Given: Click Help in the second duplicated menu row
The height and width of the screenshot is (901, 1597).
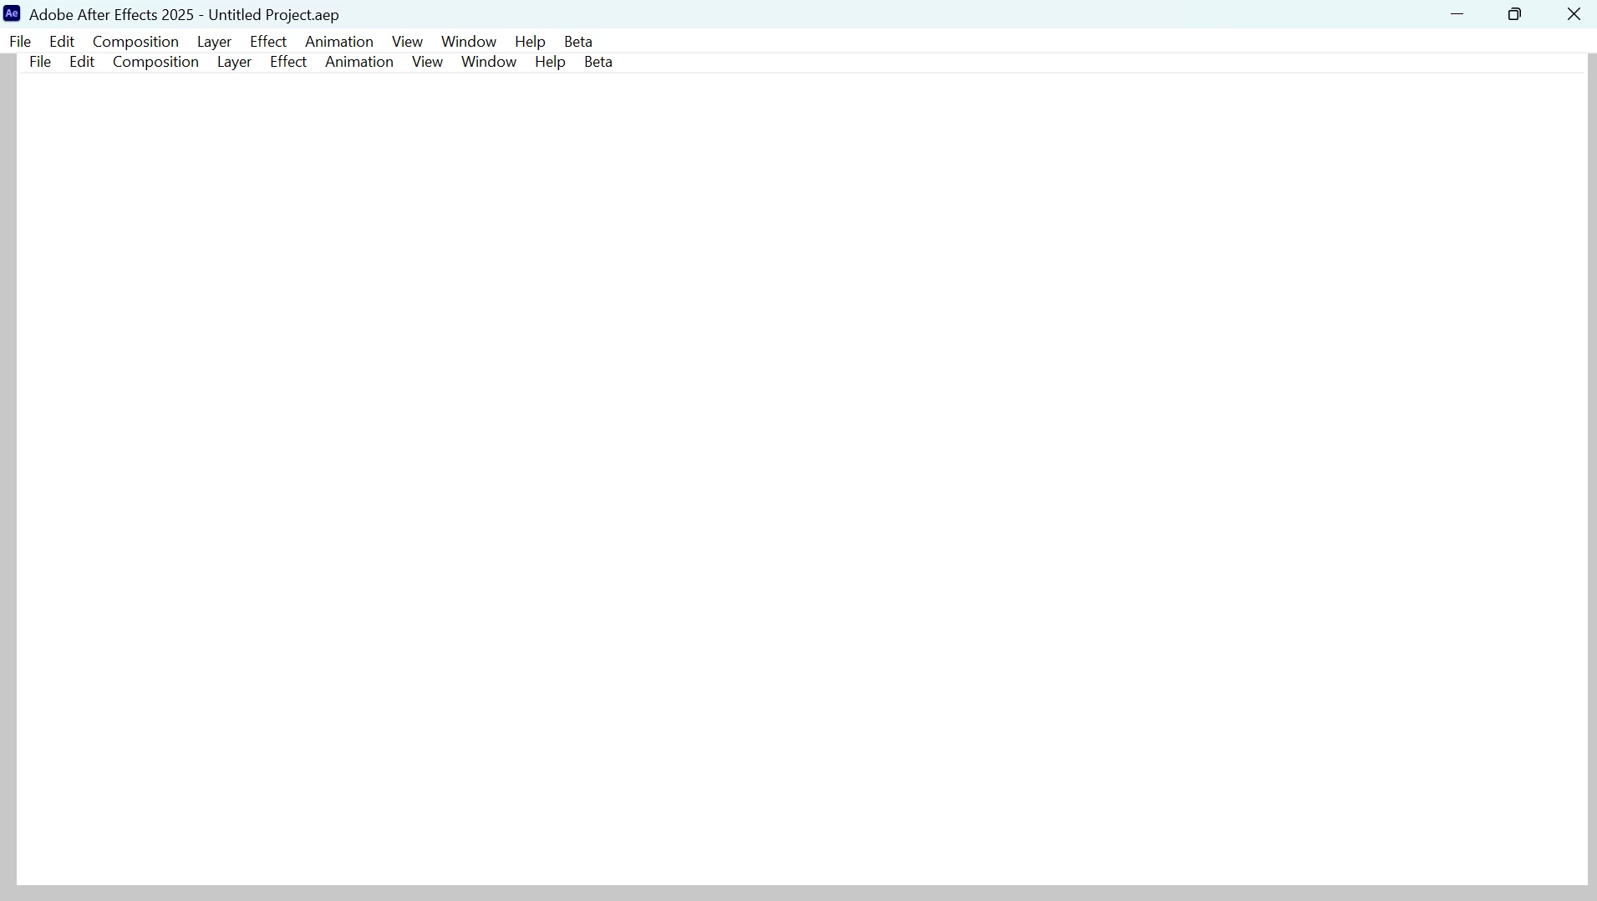Looking at the screenshot, I should 550,62.
